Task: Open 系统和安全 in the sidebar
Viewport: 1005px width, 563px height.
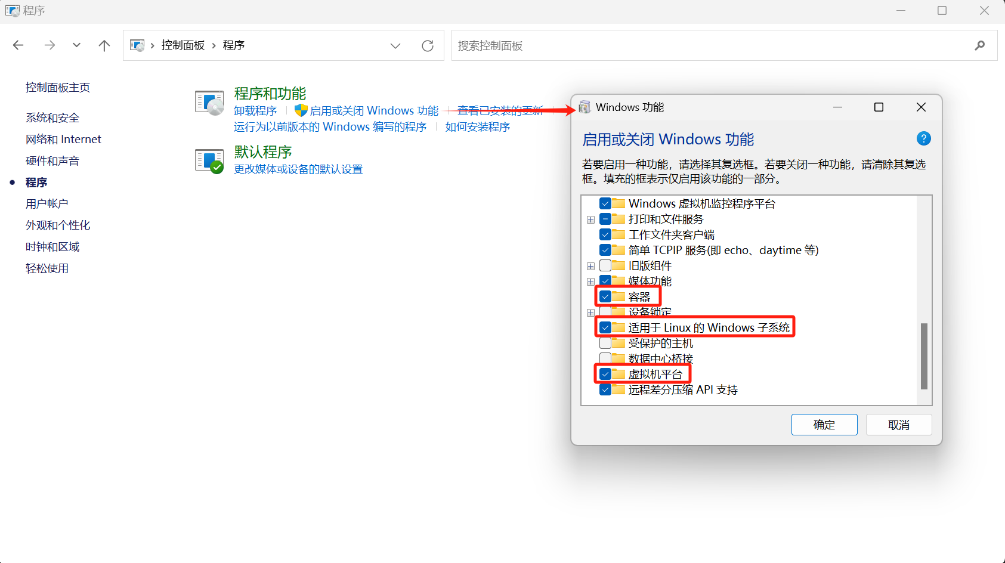Action: (x=52, y=117)
